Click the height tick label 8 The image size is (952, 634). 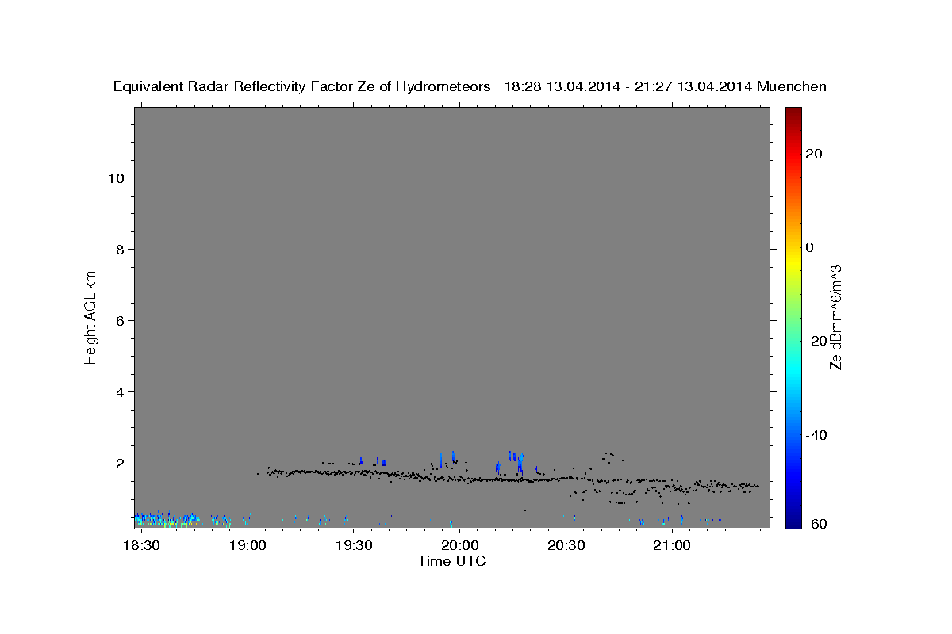pyautogui.click(x=121, y=249)
